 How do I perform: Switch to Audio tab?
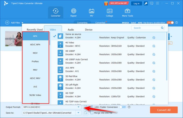pyautogui.click(x=71, y=30)
